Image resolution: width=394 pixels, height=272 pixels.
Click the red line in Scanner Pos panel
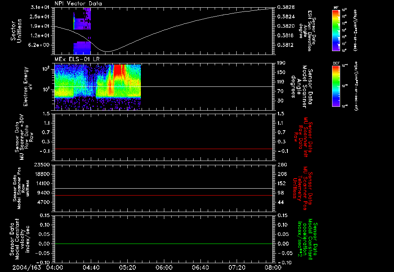point(164,195)
